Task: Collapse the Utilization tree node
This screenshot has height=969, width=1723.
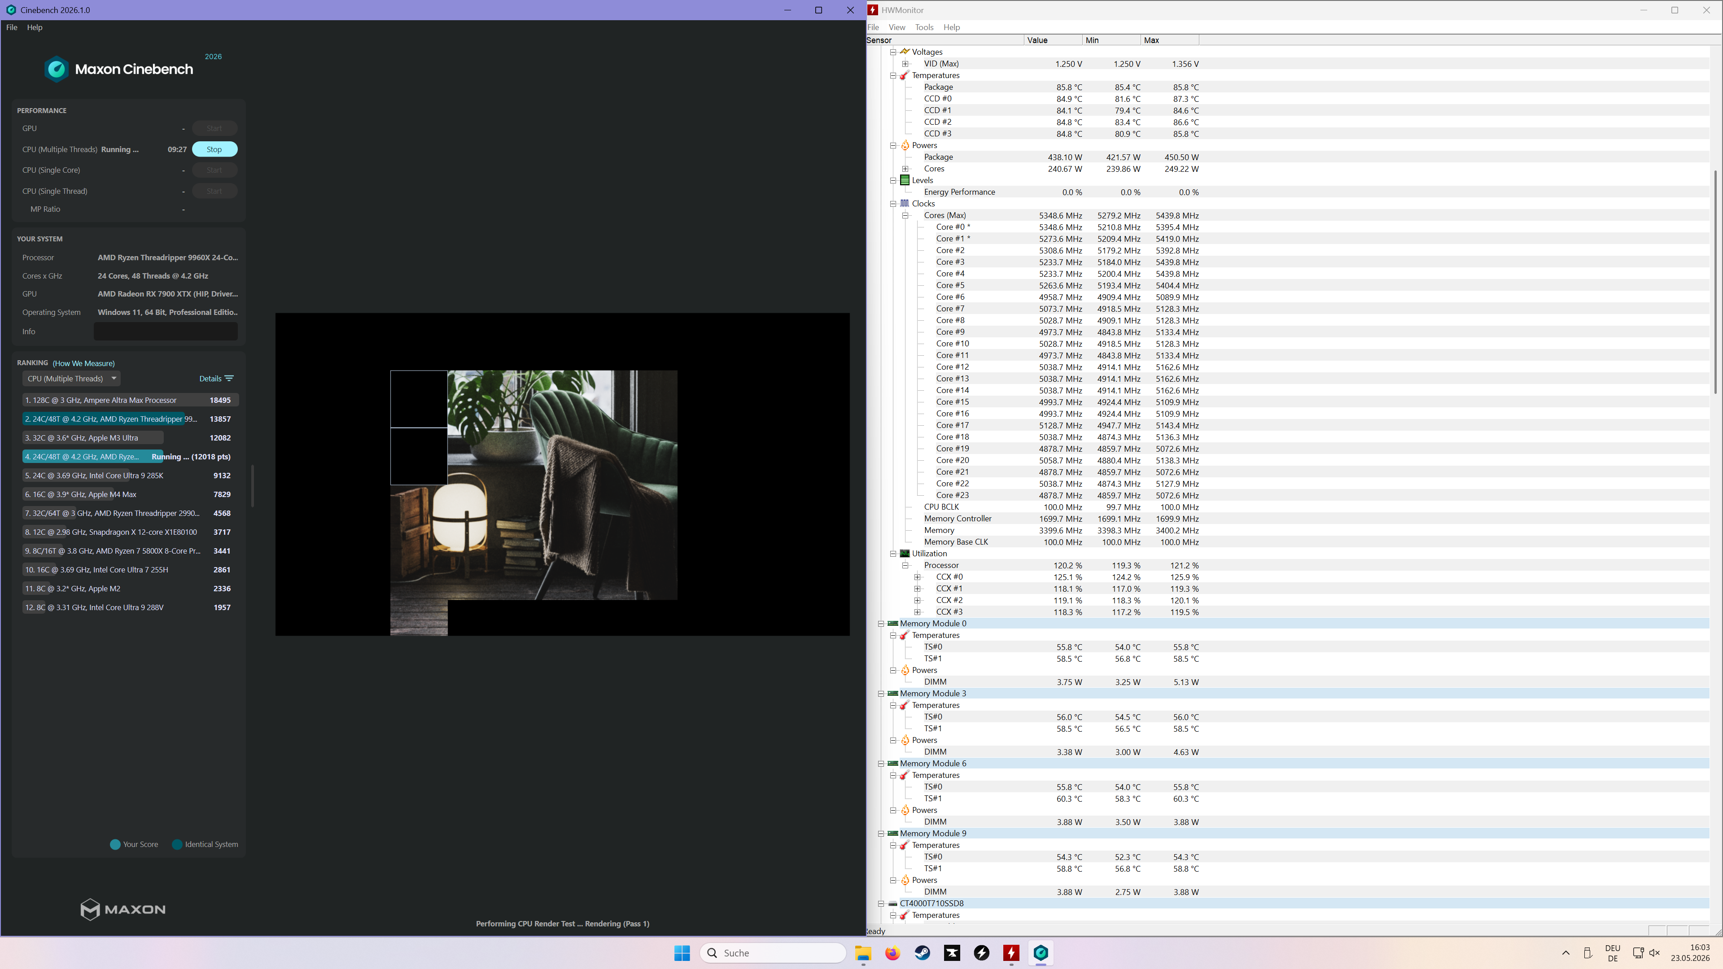Action: pyautogui.click(x=893, y=554)
